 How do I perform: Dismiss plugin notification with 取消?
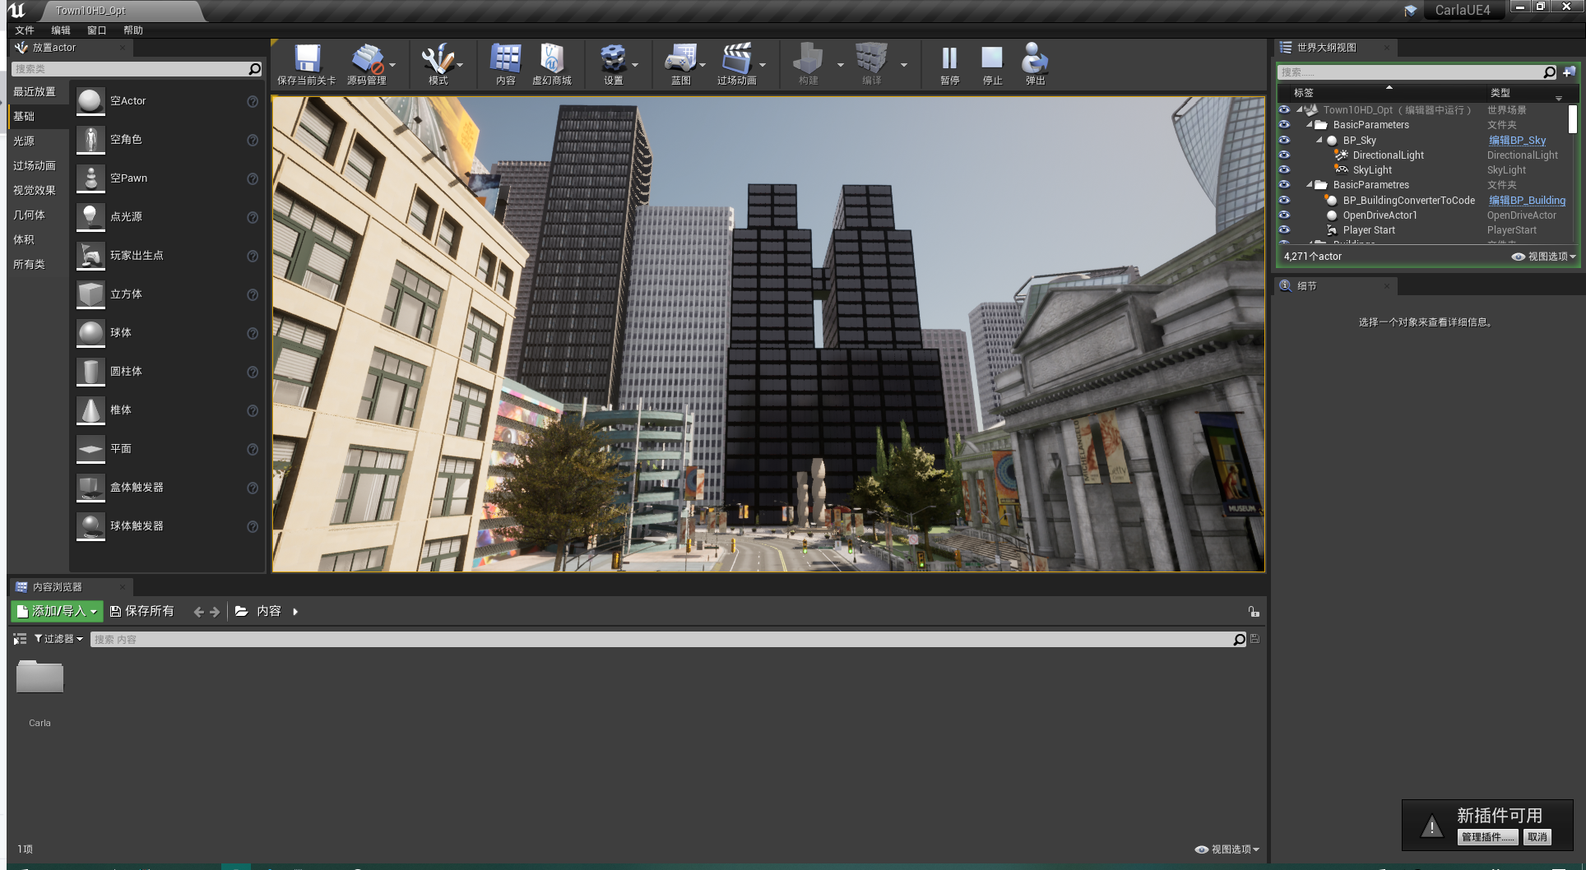click(1537, 837)
